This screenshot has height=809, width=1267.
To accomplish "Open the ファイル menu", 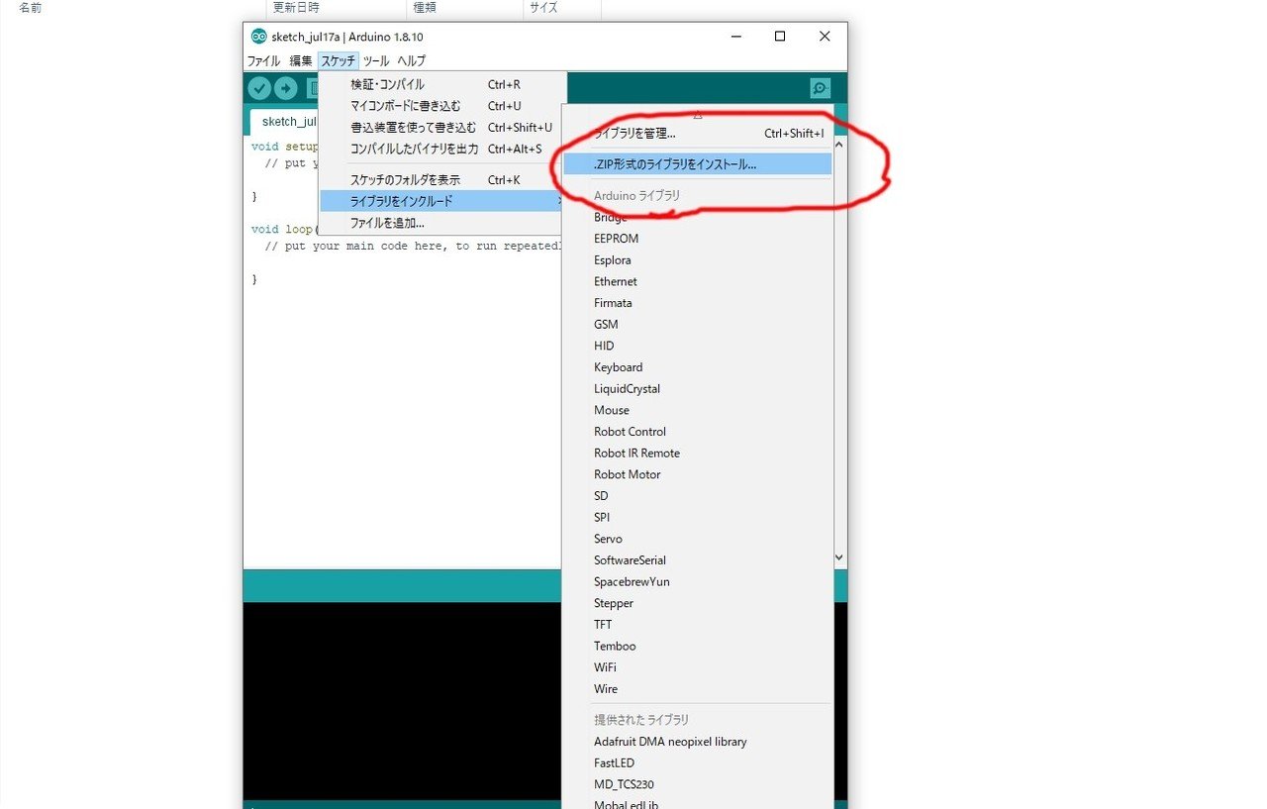I will coord(263,60).
